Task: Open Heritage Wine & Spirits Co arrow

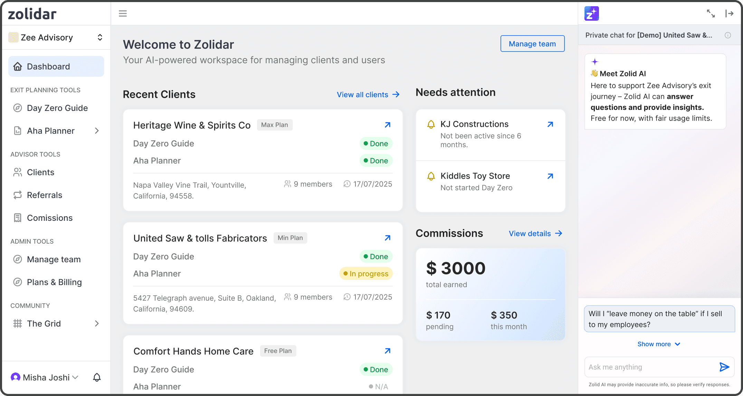Action: click(x=388, y=125)
